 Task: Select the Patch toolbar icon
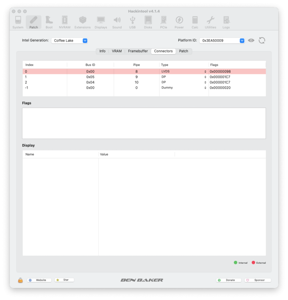click(x=34, y=22)
